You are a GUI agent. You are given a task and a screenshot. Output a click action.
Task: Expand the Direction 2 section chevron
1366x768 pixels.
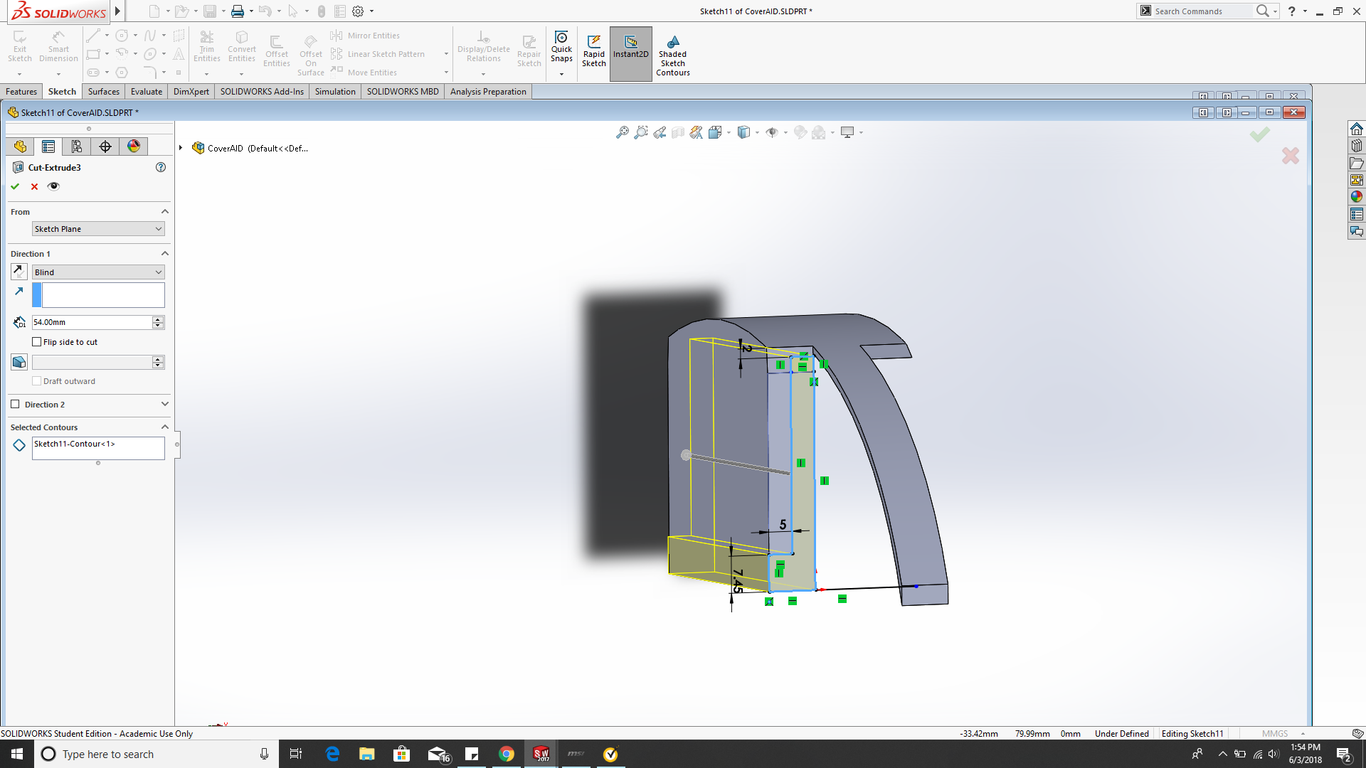(x=165, y=405)
